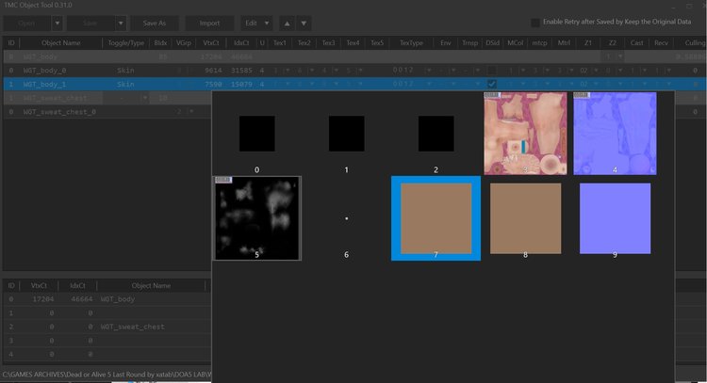
Task: Pick black texture thumbnail 0
Action: [257, 134]
